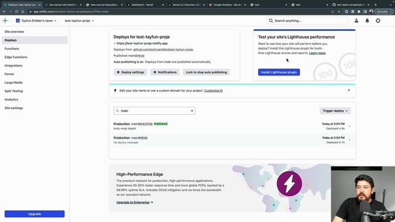
Task: Open the notifications bell icon
Action: pos(367,20)
